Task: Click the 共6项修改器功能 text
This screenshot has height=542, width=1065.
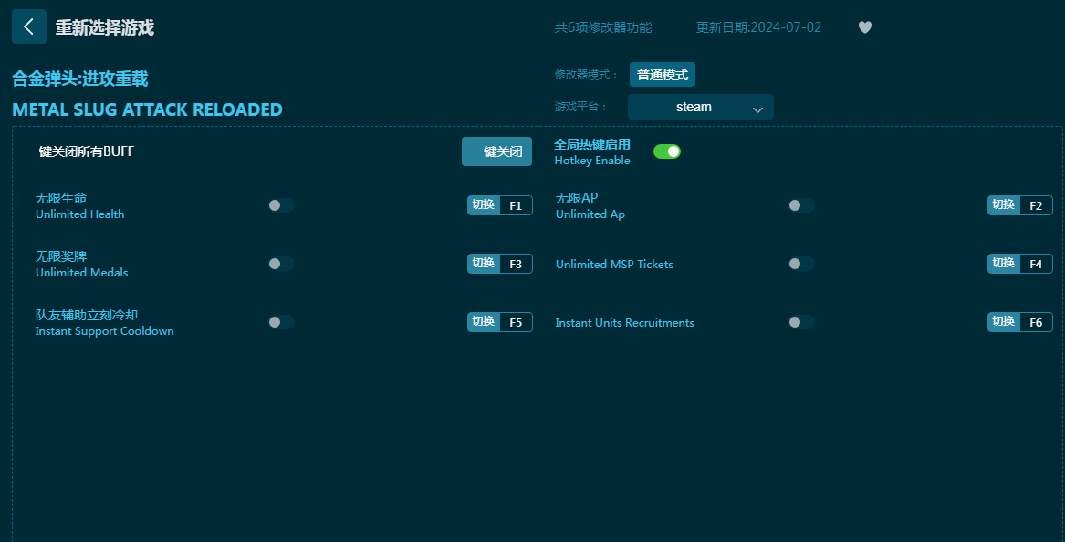Action: 603,27
